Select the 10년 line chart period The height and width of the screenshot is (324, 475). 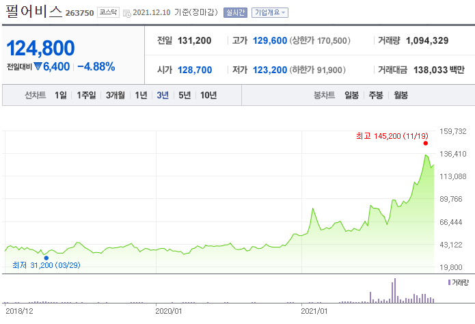[x=208, y=95]
